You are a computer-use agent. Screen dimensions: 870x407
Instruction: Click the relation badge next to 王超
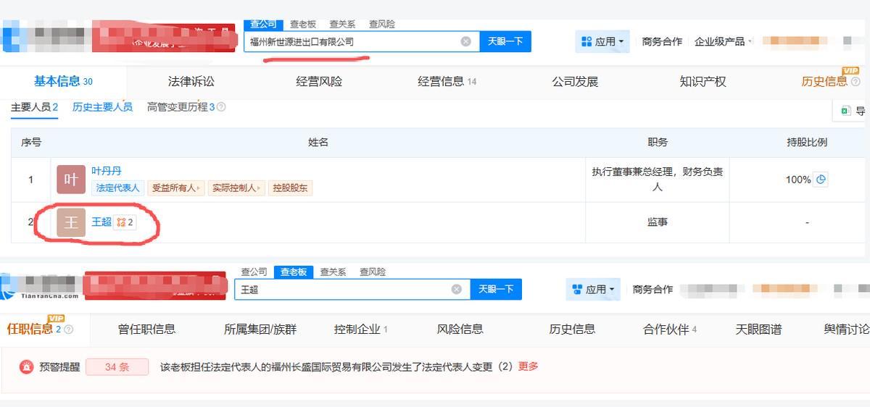[125, 222]
